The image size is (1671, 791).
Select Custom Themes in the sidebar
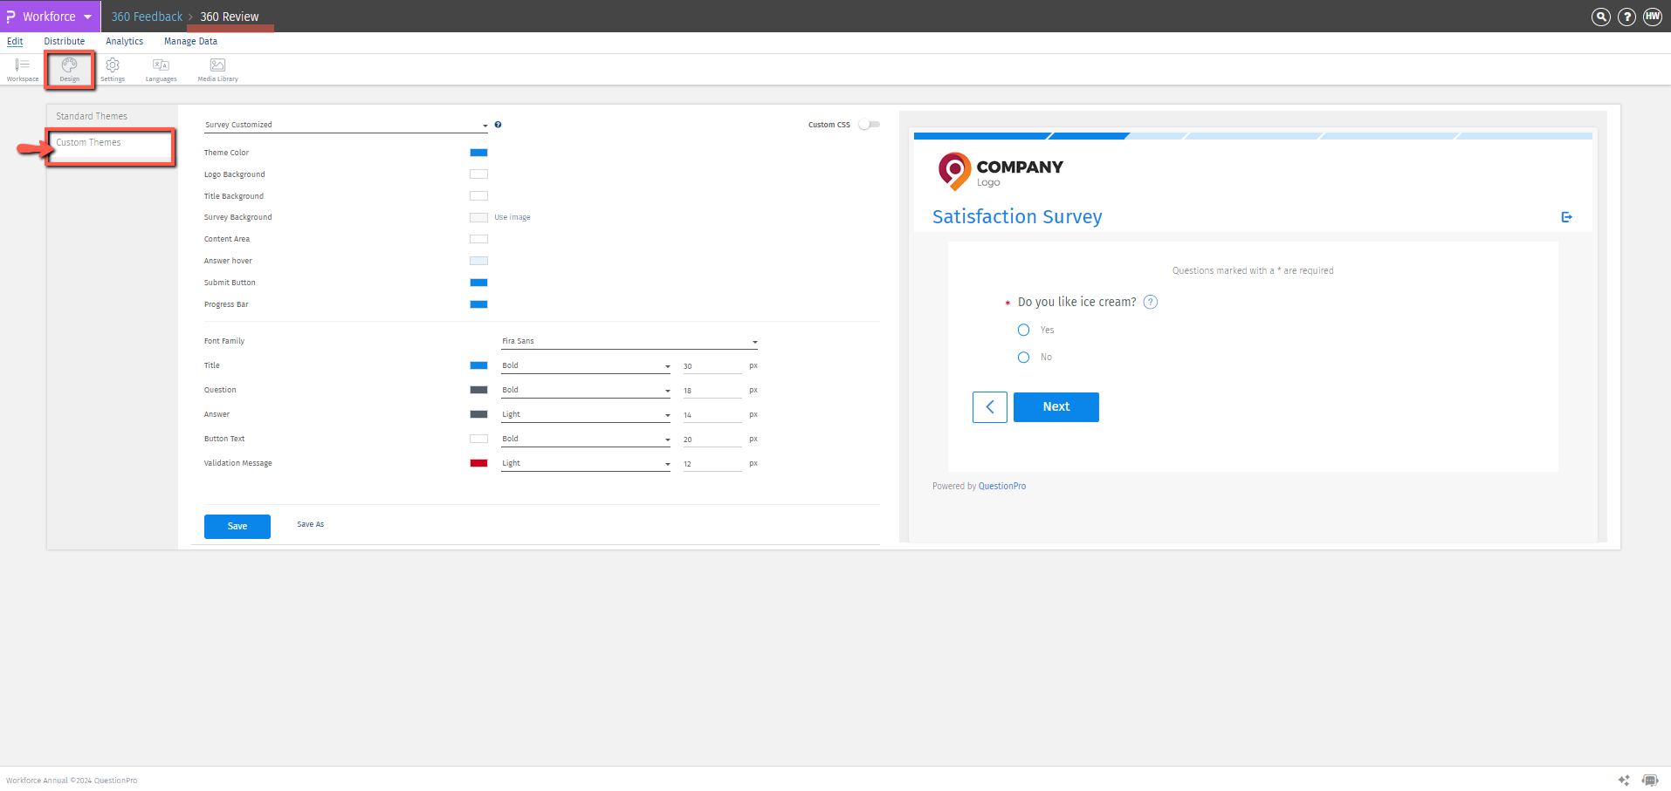click(88, 142)
